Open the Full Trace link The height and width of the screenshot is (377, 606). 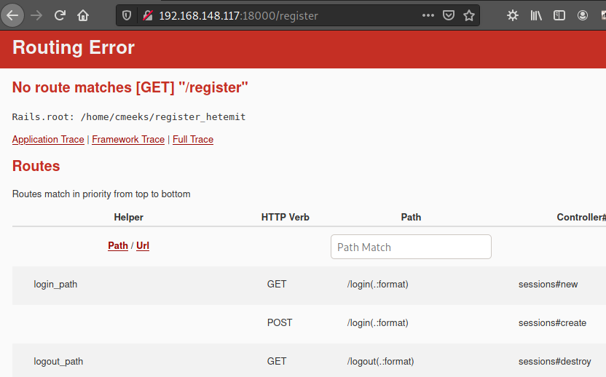[193, 140]
